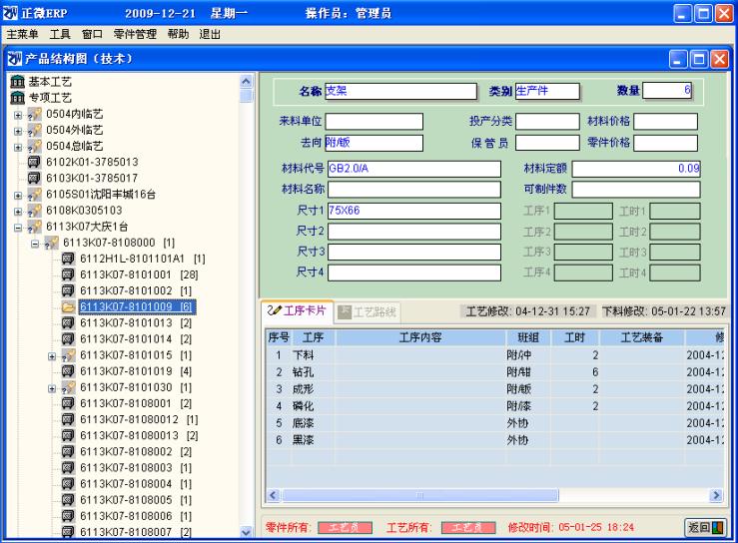
Task: Click the key icon beside 6113K07大庆1台
Action: [x=34, y=227]
